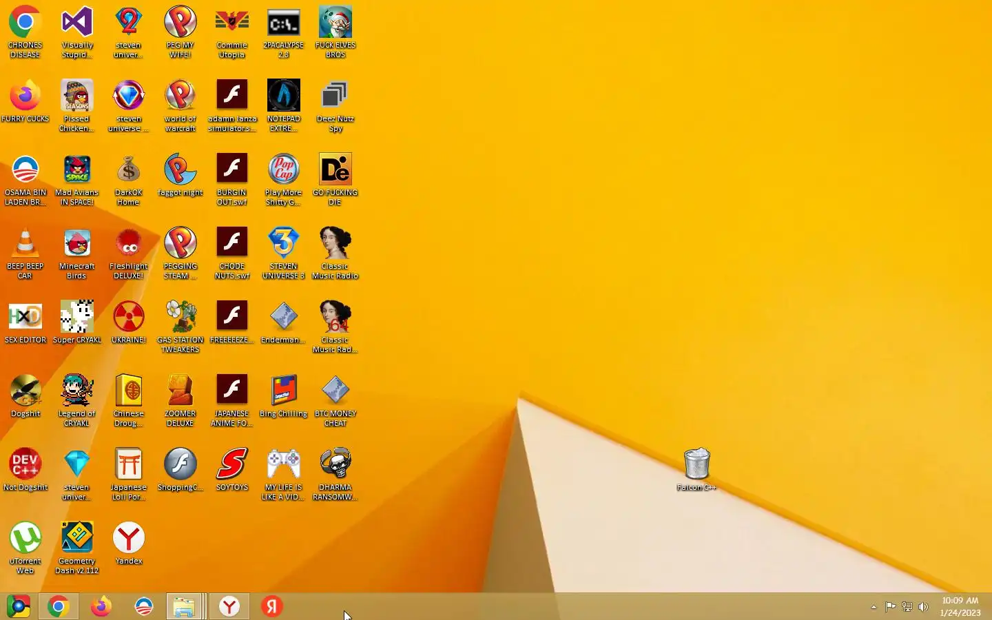The width and height of the screenshot is (992, 620).
Task: Click the Start button on the taskbar
Action: tap(18, 606)
